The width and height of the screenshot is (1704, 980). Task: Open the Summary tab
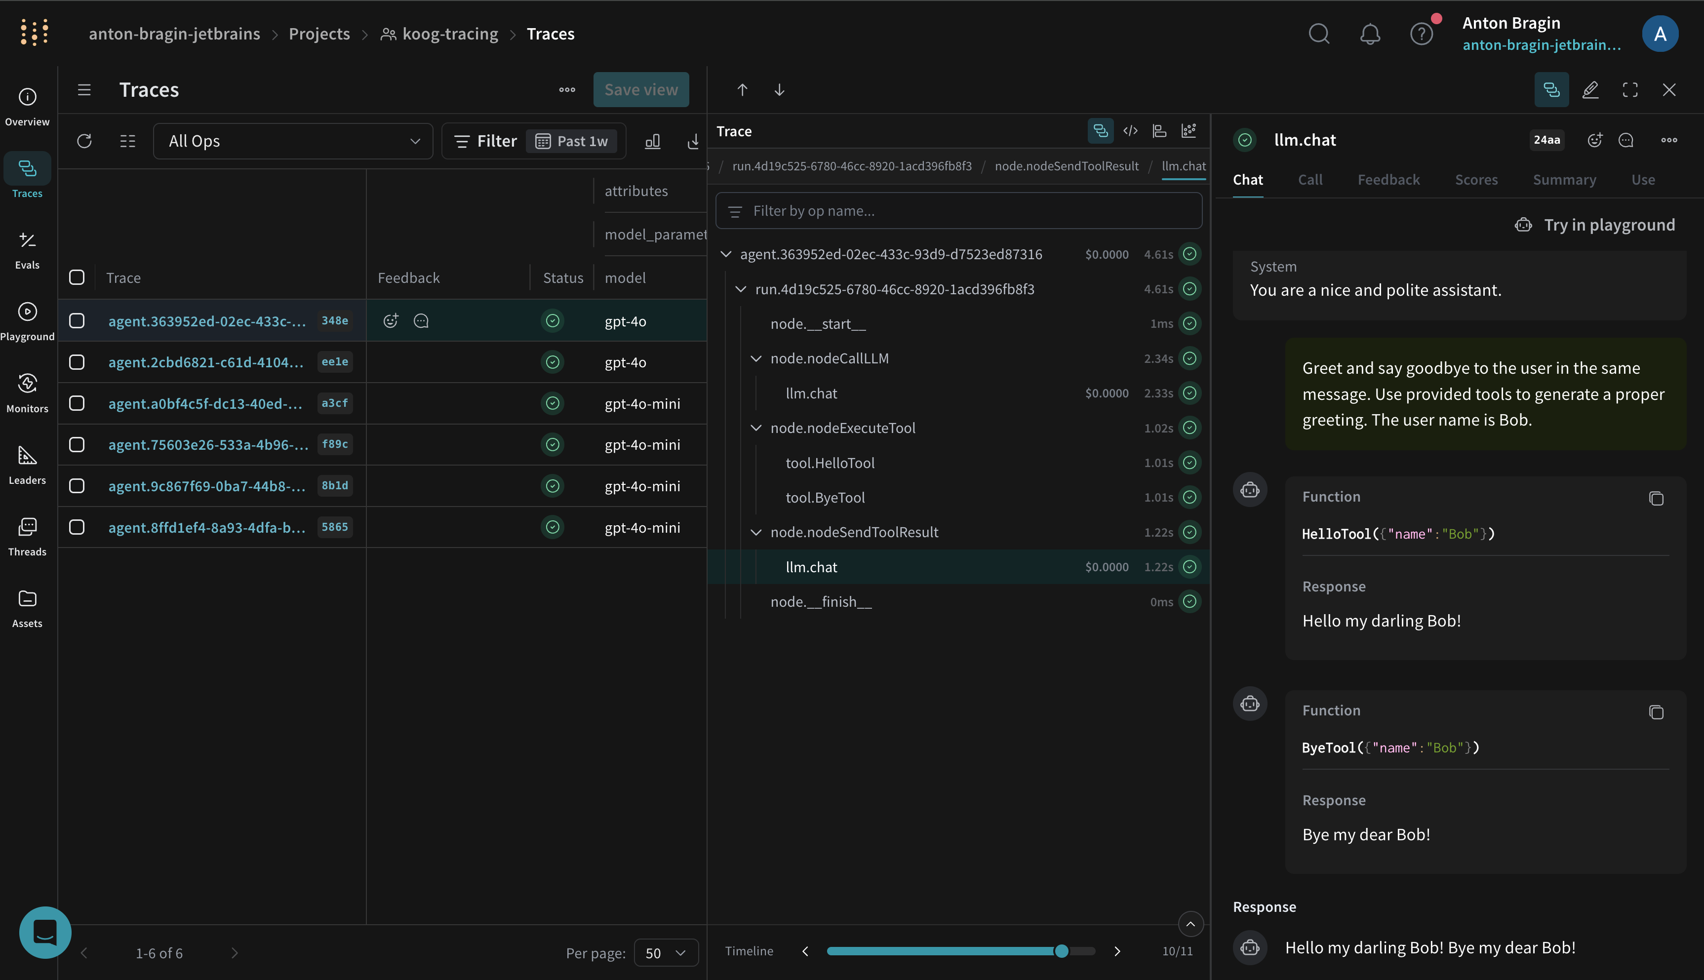[1564, 180]
